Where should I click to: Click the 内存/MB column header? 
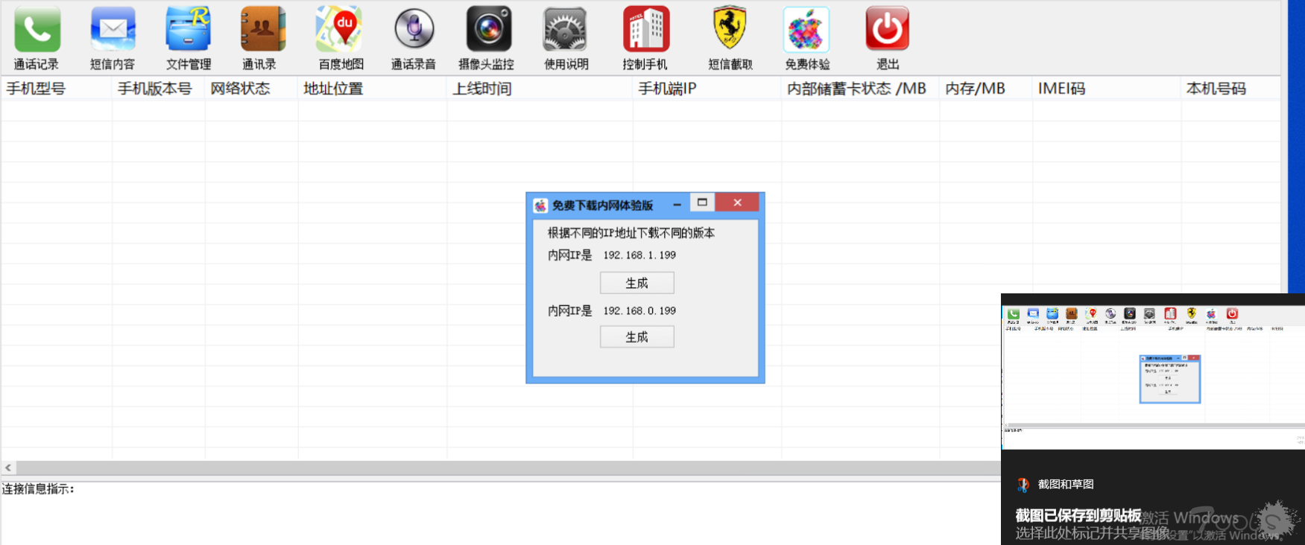986,89
